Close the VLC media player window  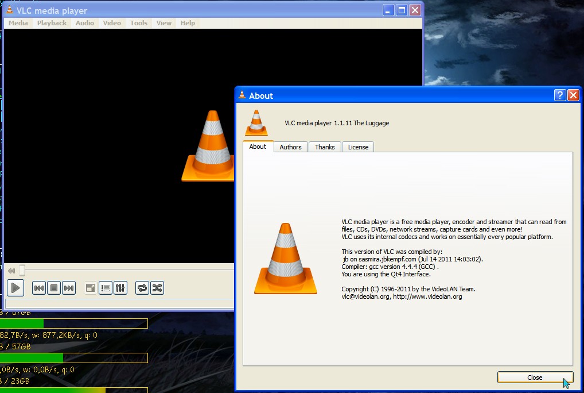tap(415, 10)
